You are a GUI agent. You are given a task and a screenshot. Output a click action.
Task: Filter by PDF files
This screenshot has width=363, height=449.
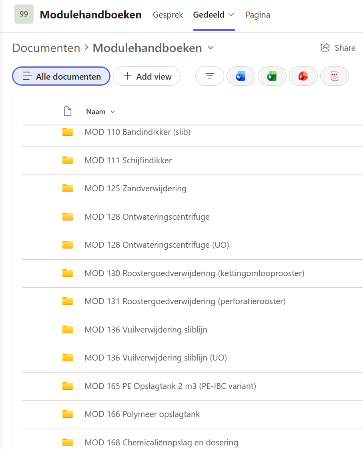tap(334, 76)
